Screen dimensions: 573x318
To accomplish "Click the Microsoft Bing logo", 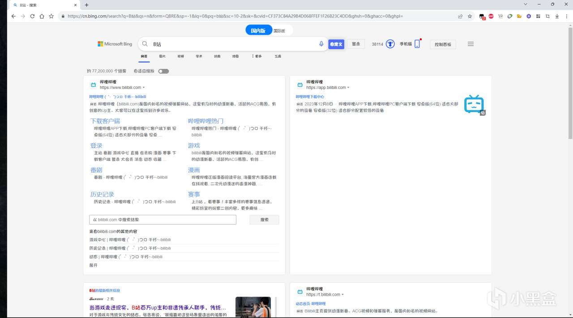I will point(115,44).
